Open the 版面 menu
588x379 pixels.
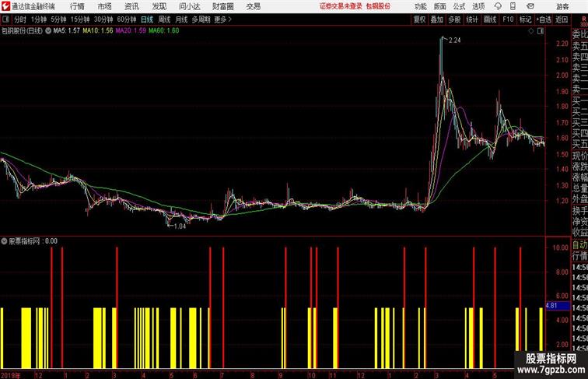pyautogui.click(x=440, y=6)
